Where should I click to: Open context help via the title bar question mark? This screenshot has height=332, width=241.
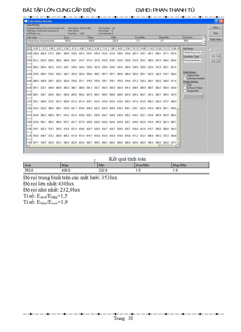pyautogui.click(x=216, y=21)
